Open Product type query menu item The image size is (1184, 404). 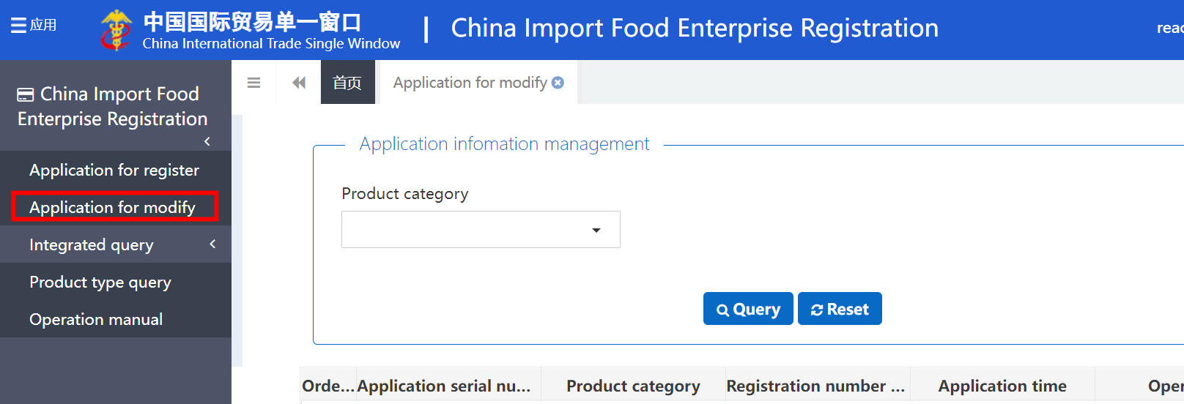tap(100, 282)
